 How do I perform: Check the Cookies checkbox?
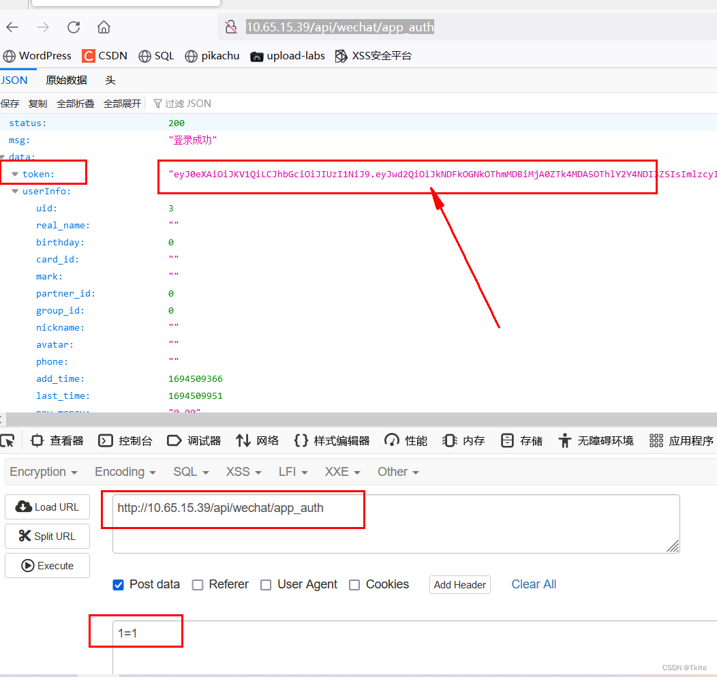tap(354, 584)
